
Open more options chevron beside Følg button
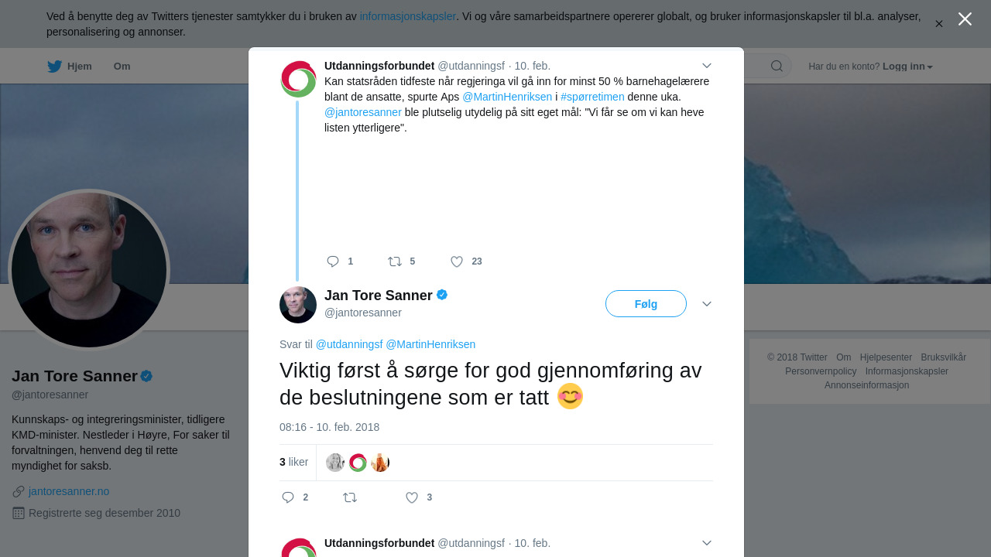[x=707, y=304]
